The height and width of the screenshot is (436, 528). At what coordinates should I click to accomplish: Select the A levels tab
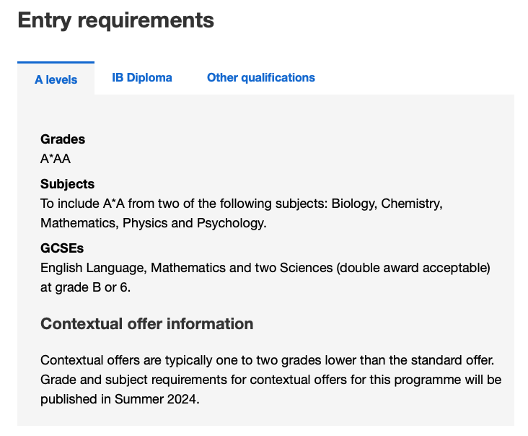(x=56, y=79)
